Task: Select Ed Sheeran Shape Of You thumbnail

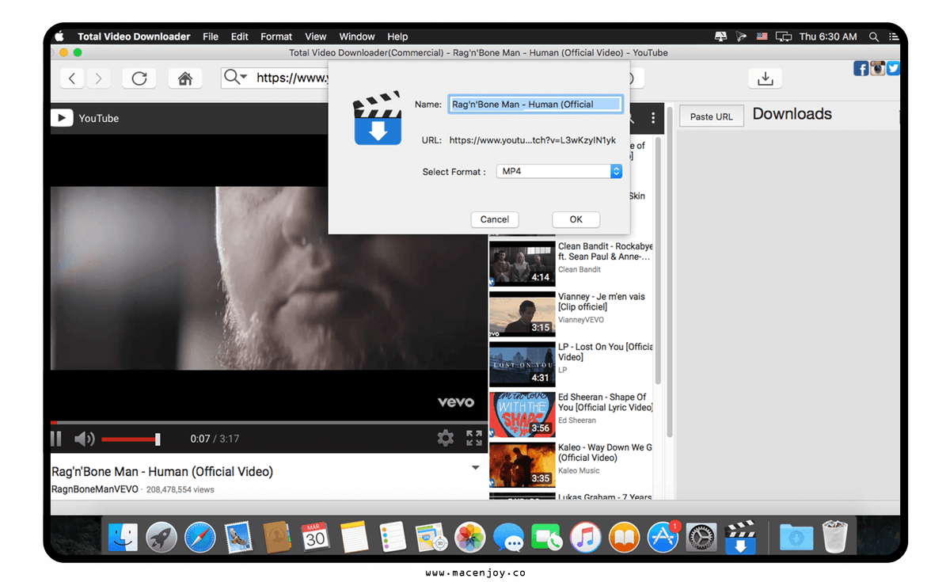Action: (x=522, y=414)
